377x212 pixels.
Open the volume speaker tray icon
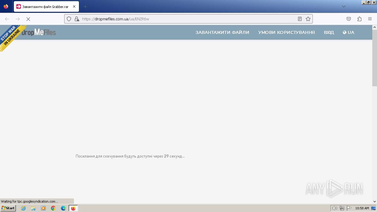pos(335,208)
